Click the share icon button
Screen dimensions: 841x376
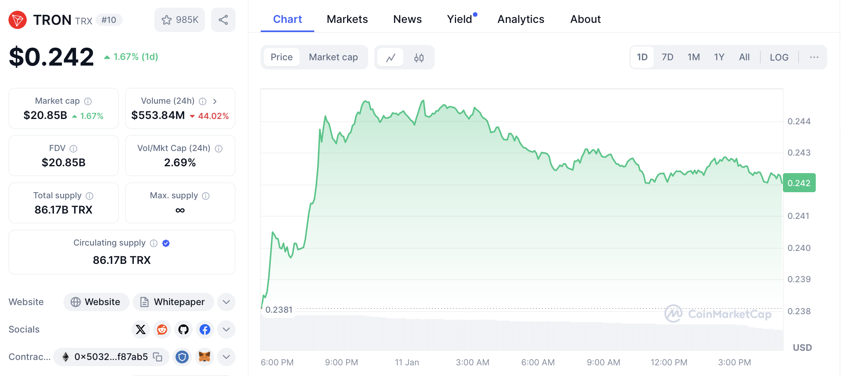pyautogui.click(x=223, y=20)
